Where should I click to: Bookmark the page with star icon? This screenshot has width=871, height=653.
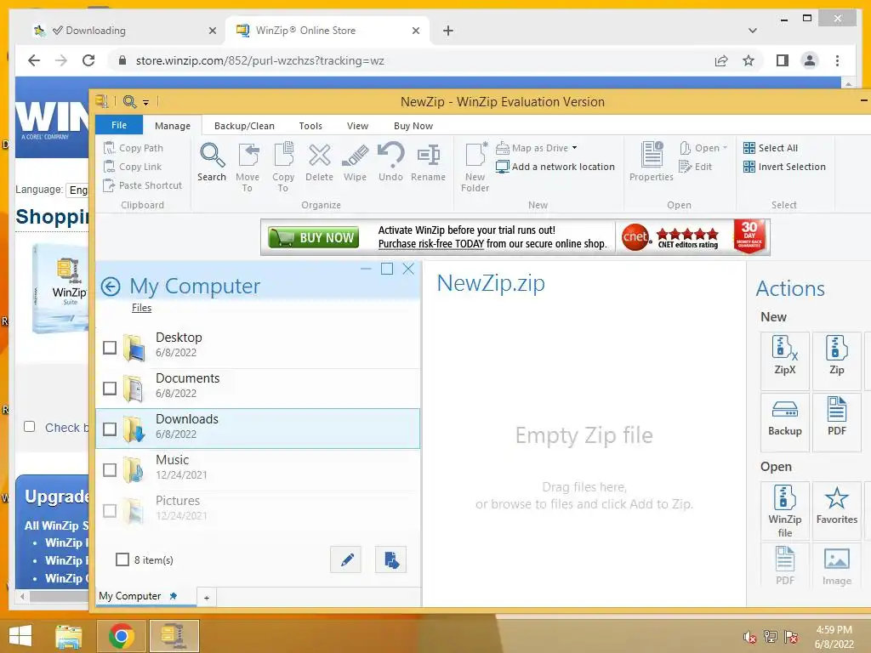click(749, 60)
